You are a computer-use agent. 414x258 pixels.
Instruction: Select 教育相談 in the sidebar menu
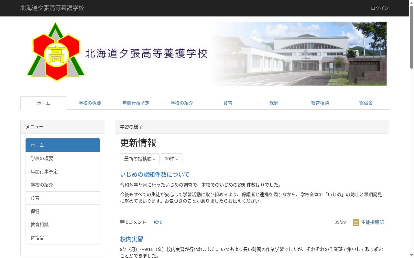pos(63,224)
